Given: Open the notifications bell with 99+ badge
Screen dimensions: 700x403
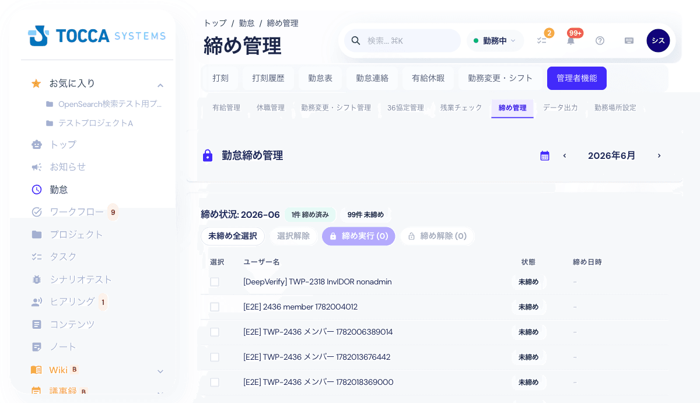Looking at the screenshot, I should pyautogui.click(x=570, y=41).
